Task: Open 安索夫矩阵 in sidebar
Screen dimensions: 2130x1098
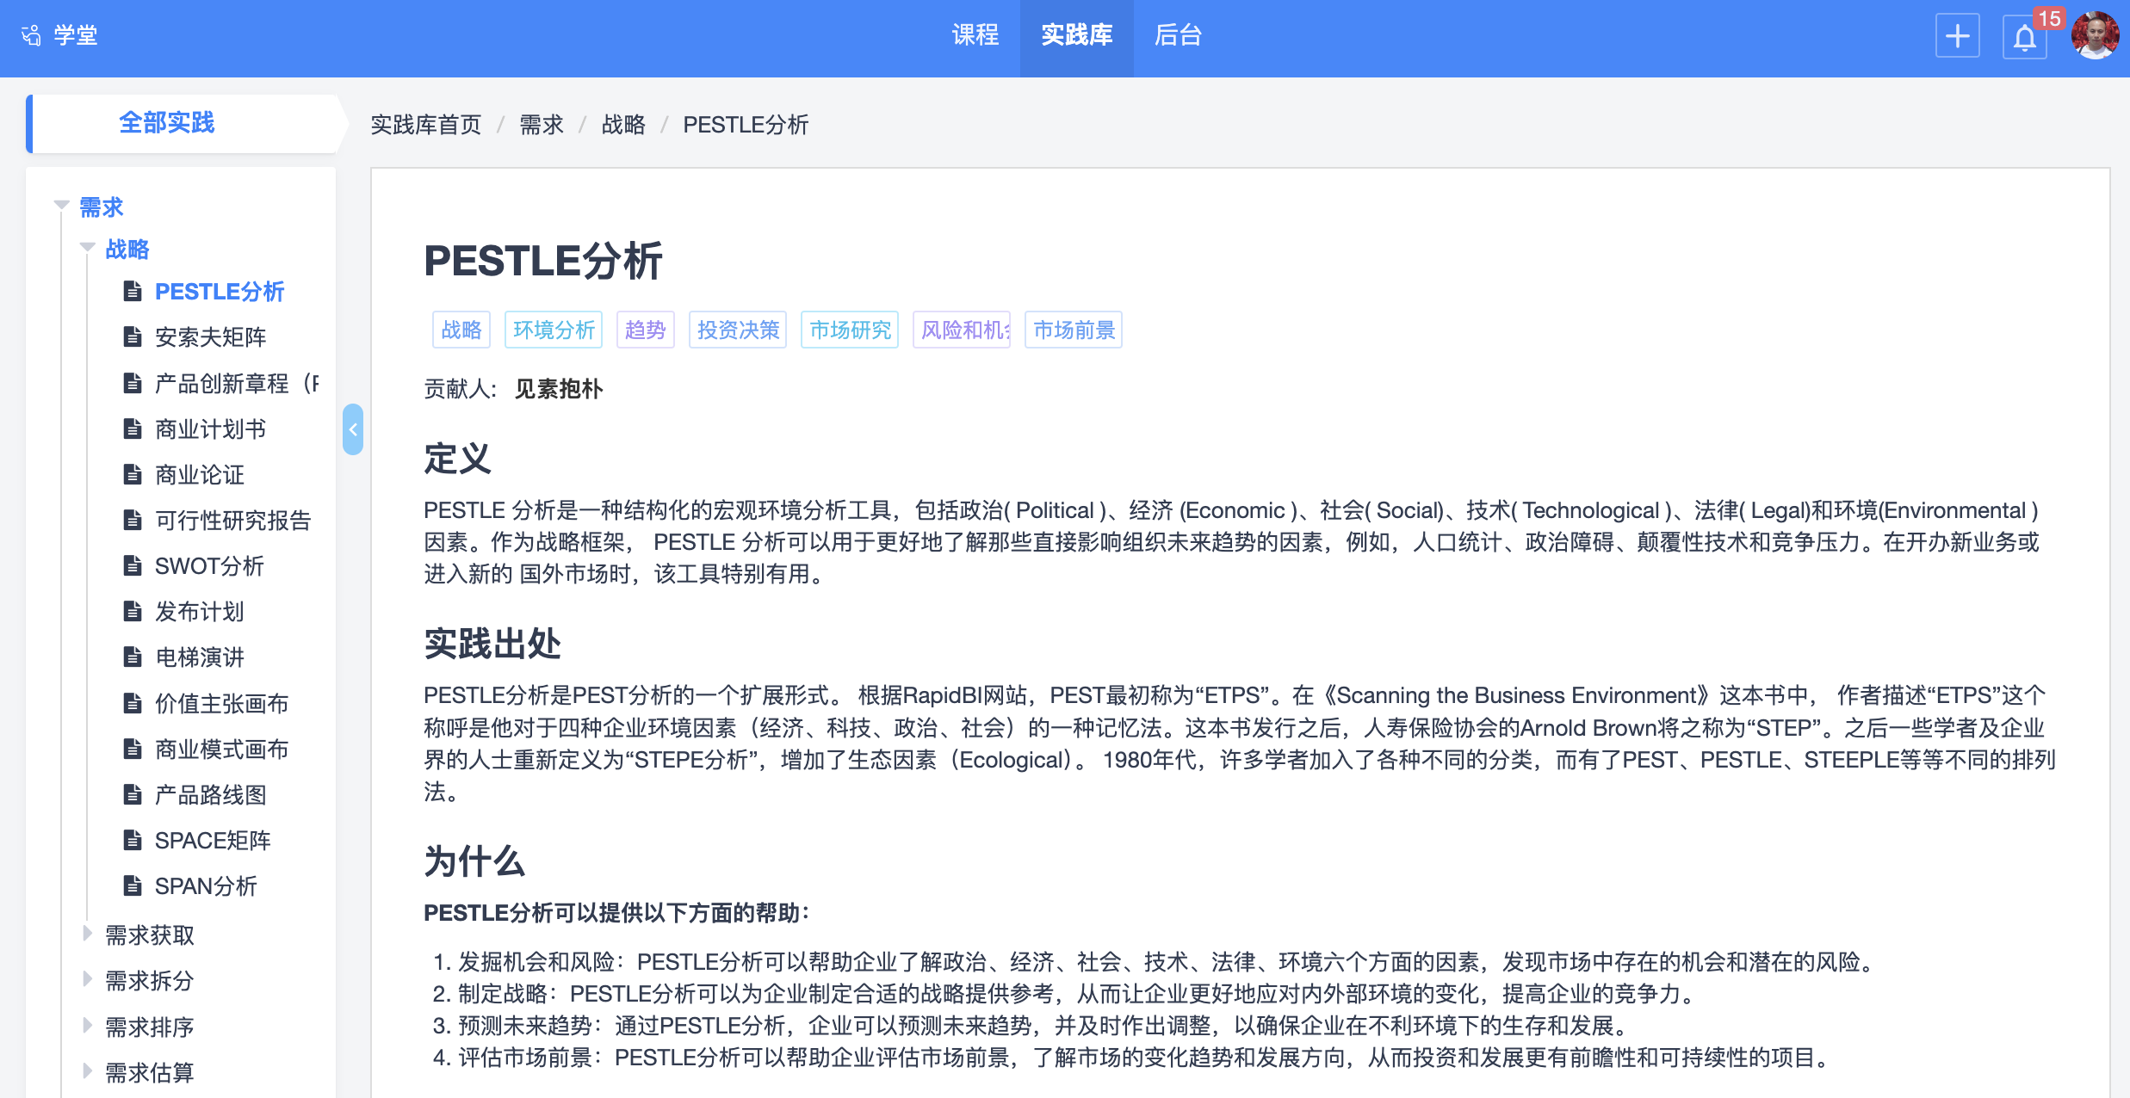Action: tap(210, 336)
